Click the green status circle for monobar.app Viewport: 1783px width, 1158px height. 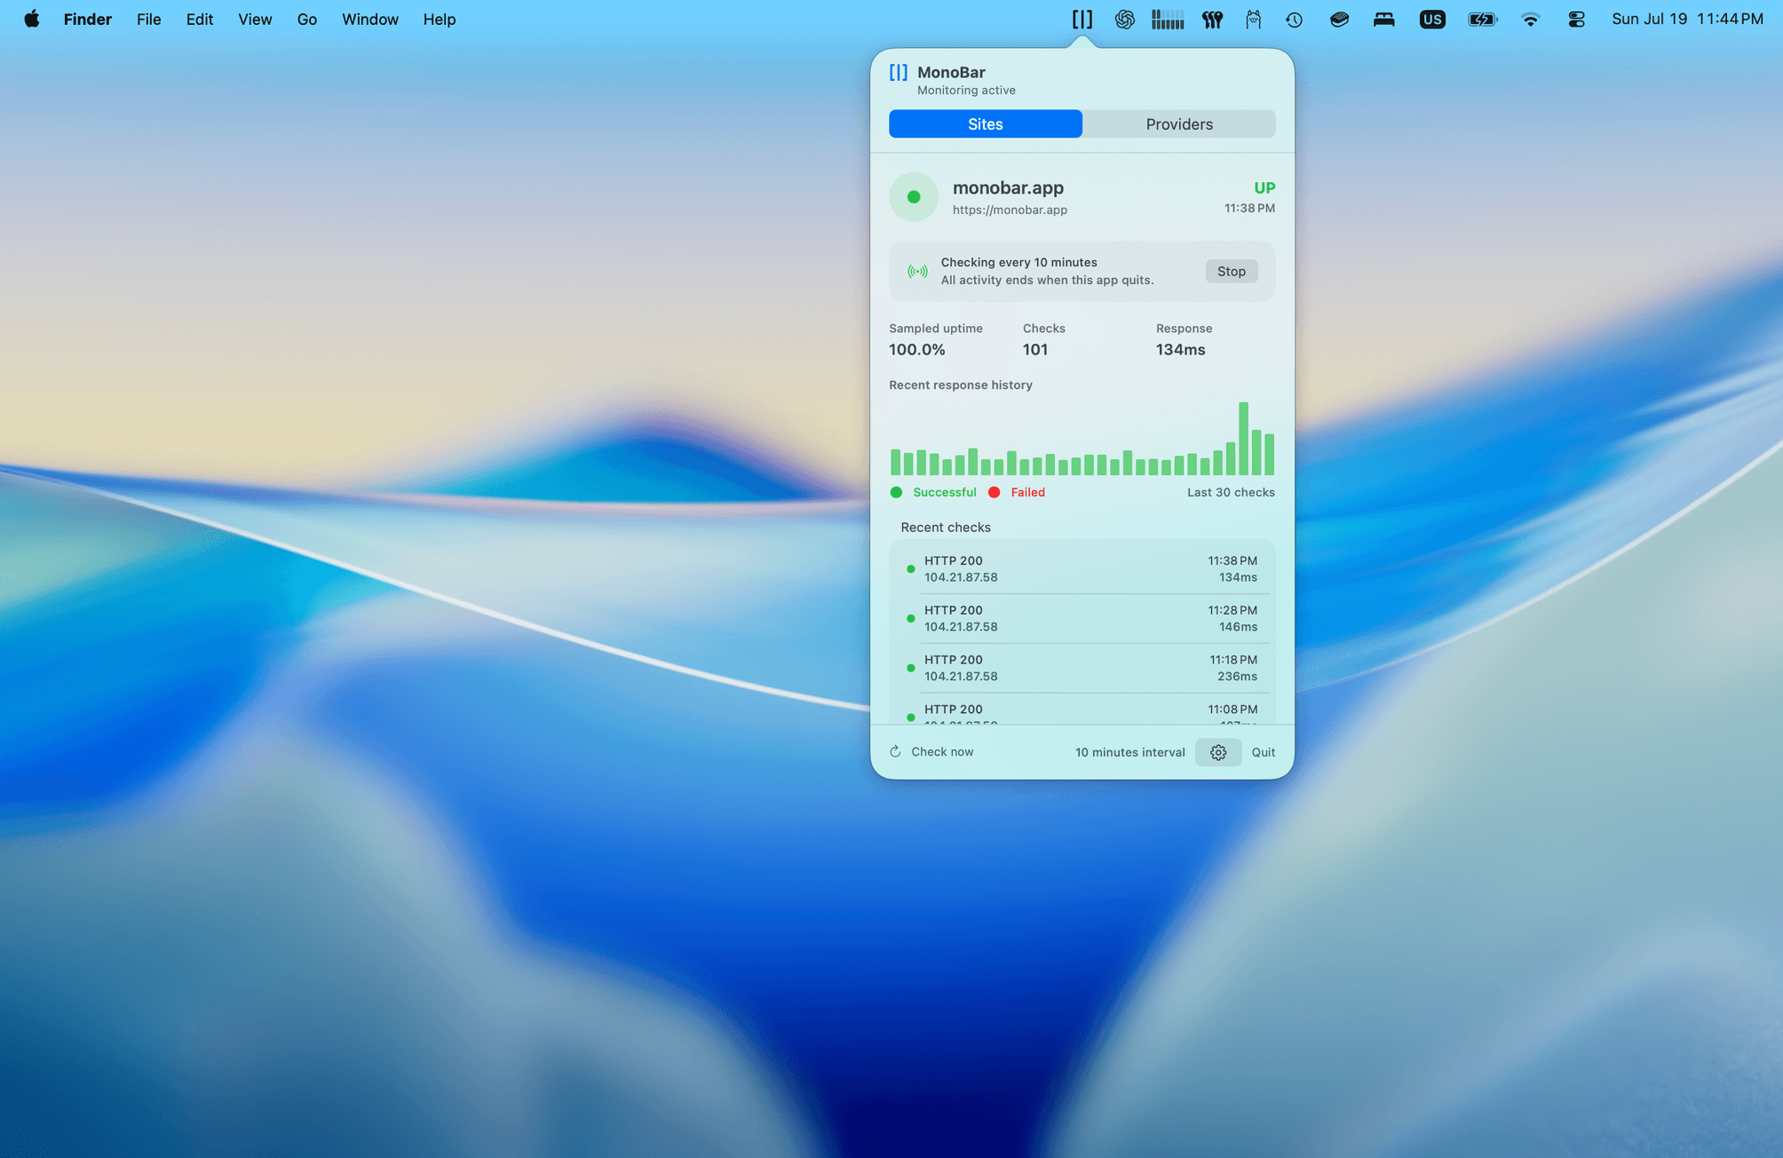pyautogui.click(x=914, y=197)
